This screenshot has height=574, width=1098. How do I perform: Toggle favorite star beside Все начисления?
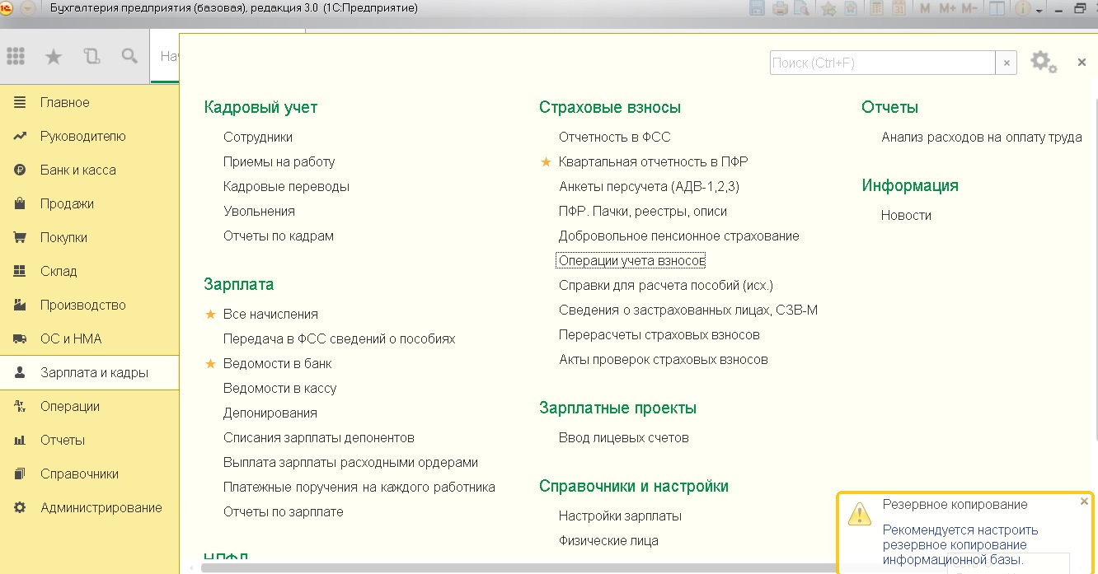210,314
